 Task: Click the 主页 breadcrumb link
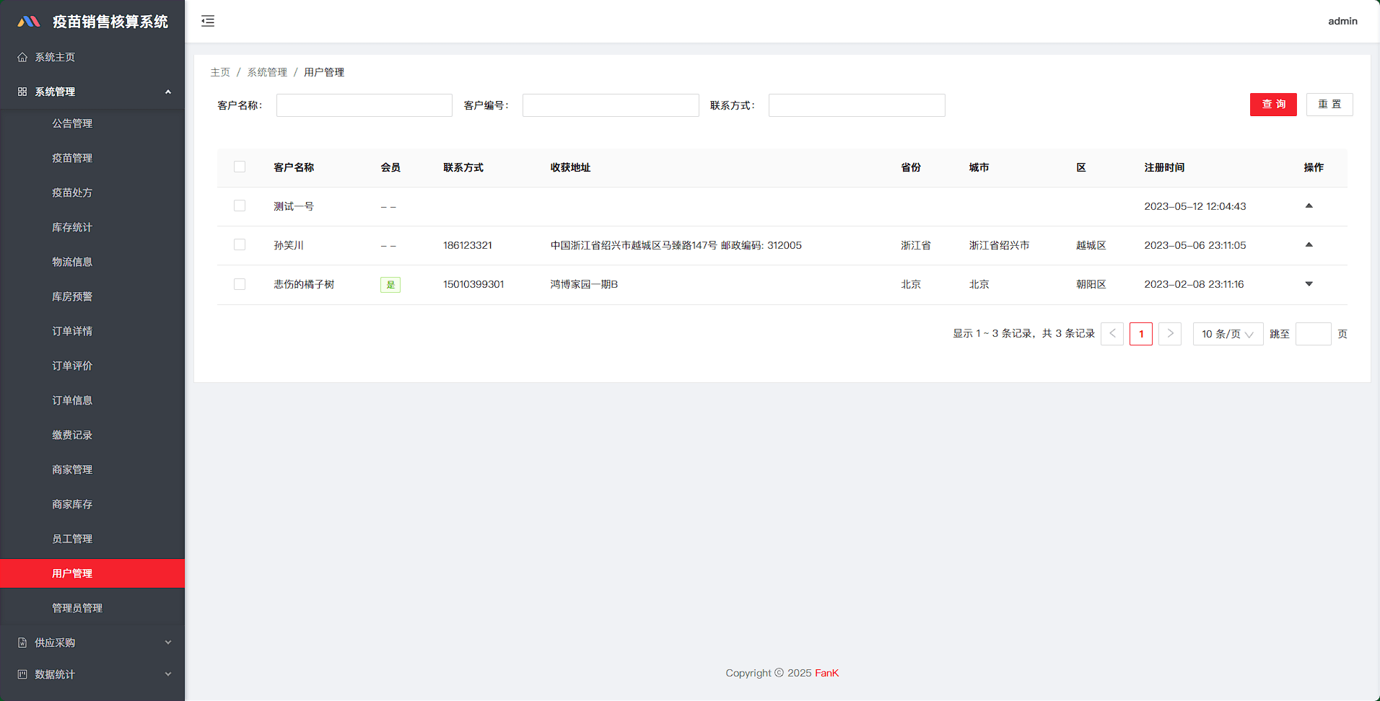[220, 72]
